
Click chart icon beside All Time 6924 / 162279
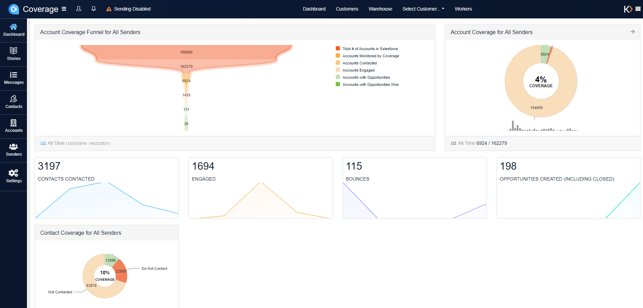(x=454, y=143)
